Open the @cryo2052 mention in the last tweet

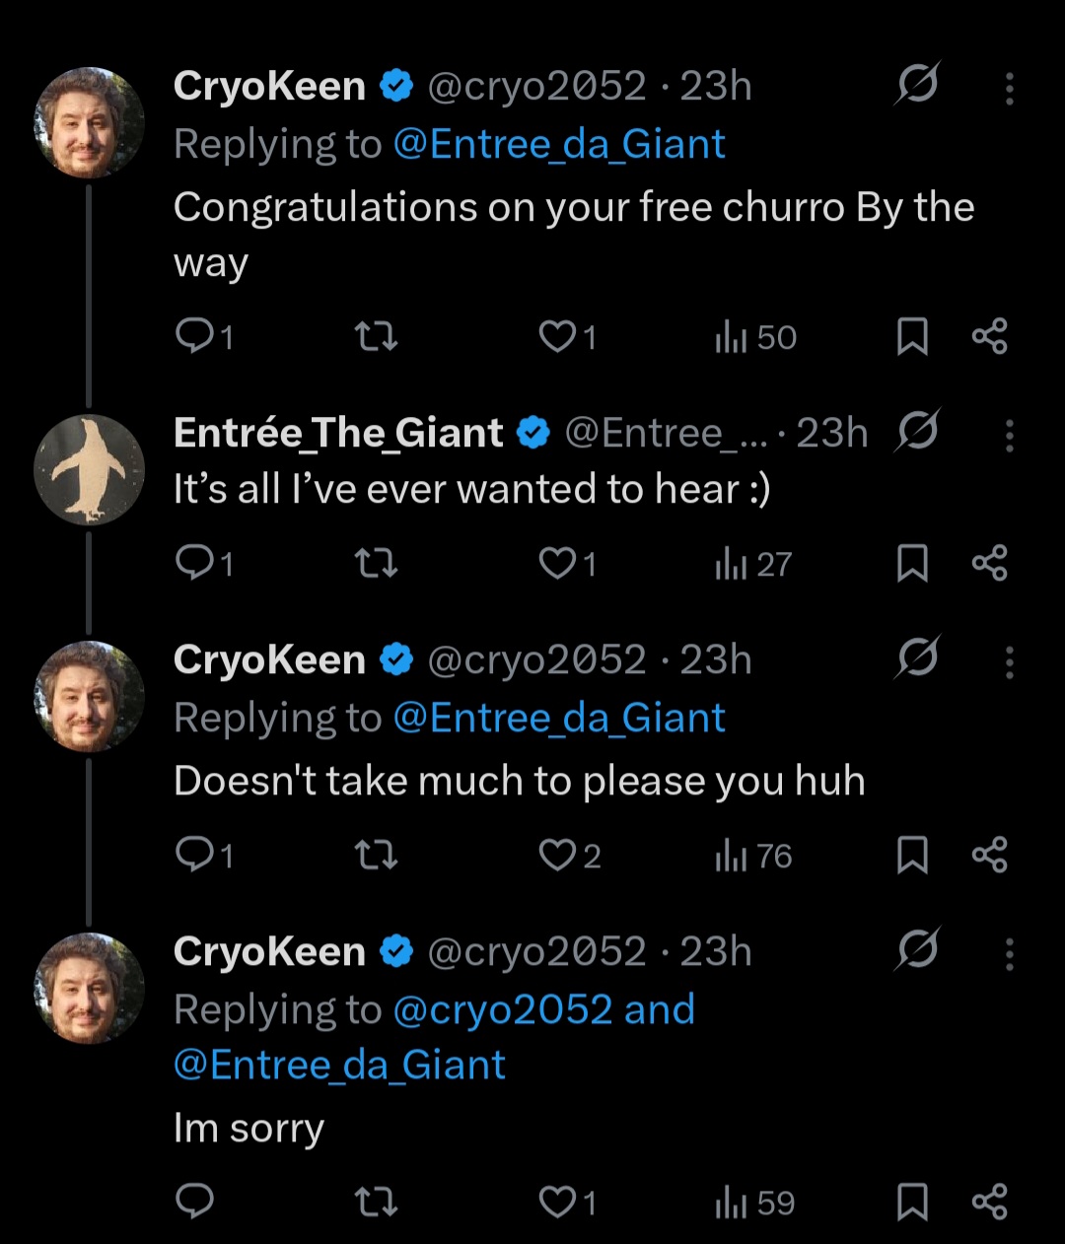pyautogui.click(x=503, y=1010)
